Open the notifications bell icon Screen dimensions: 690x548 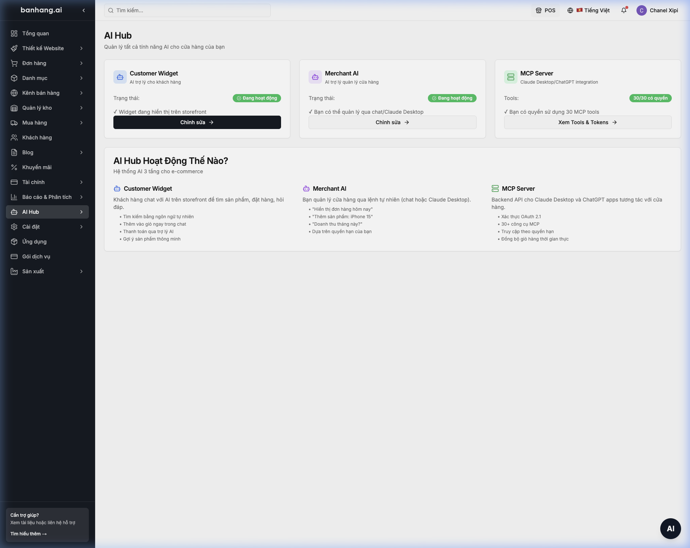(x=624, y=10)
